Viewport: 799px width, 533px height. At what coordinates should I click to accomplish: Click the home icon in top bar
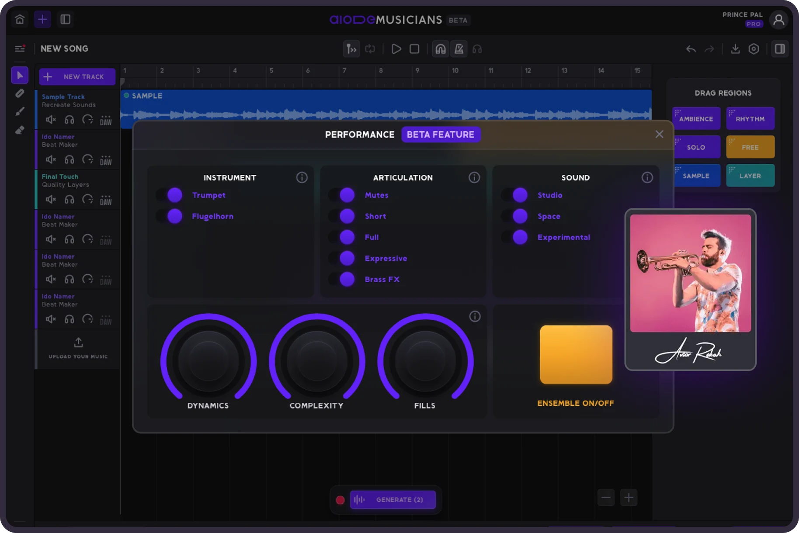(x=20, y=19)
